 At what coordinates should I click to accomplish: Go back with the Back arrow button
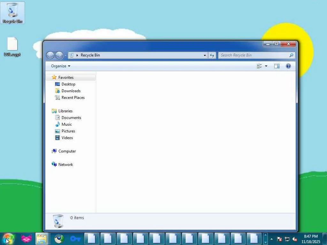50,55
